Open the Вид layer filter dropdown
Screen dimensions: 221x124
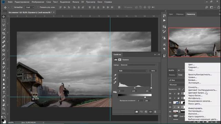pos(177,80)
